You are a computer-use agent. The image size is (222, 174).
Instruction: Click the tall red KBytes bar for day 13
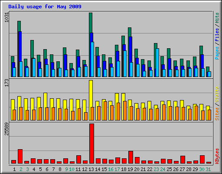tap(91, 144)
